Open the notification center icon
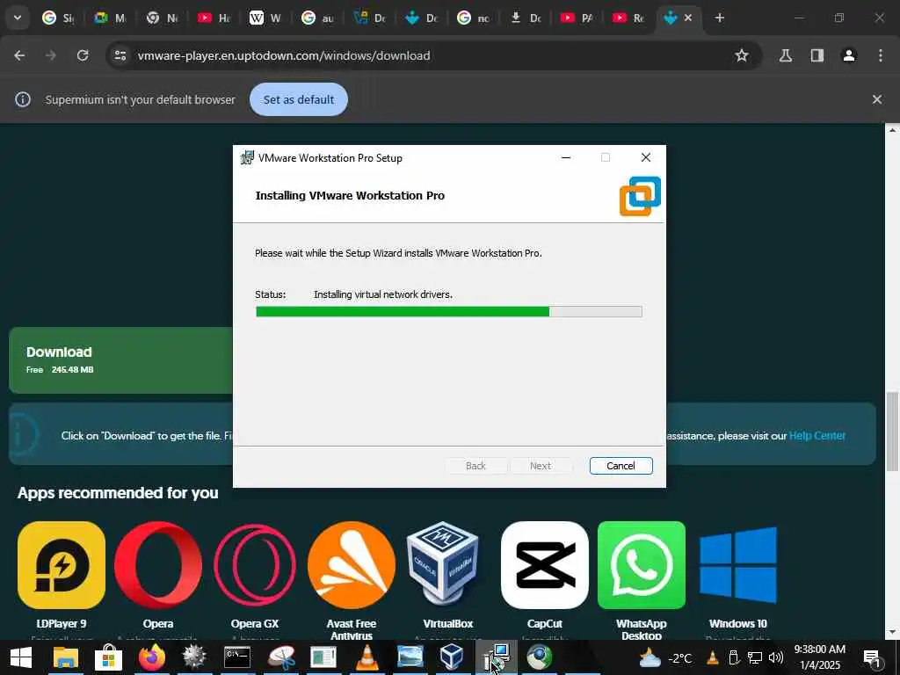This screenshot has height=675, width=900. click(872, 657)
